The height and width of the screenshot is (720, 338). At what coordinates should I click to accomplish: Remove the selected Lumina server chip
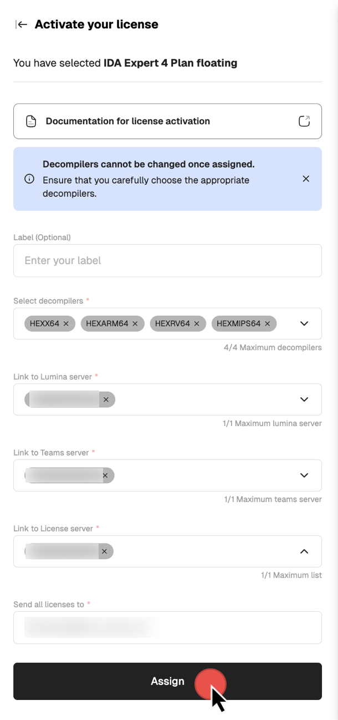[106, 399]
